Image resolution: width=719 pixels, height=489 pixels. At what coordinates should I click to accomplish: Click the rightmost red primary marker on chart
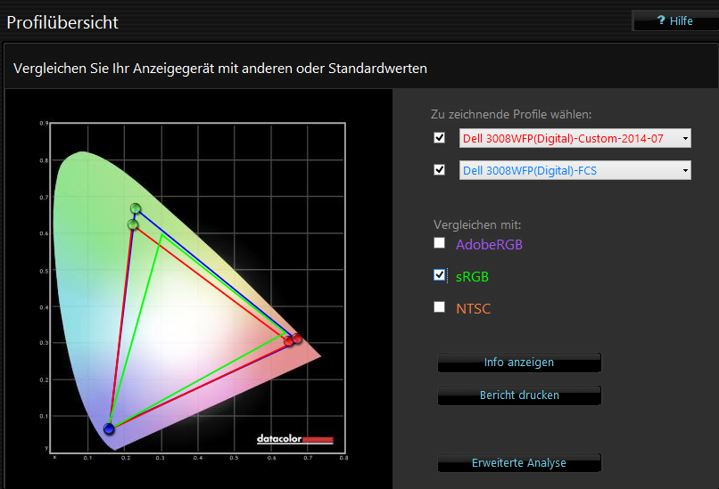coord(297,338)
